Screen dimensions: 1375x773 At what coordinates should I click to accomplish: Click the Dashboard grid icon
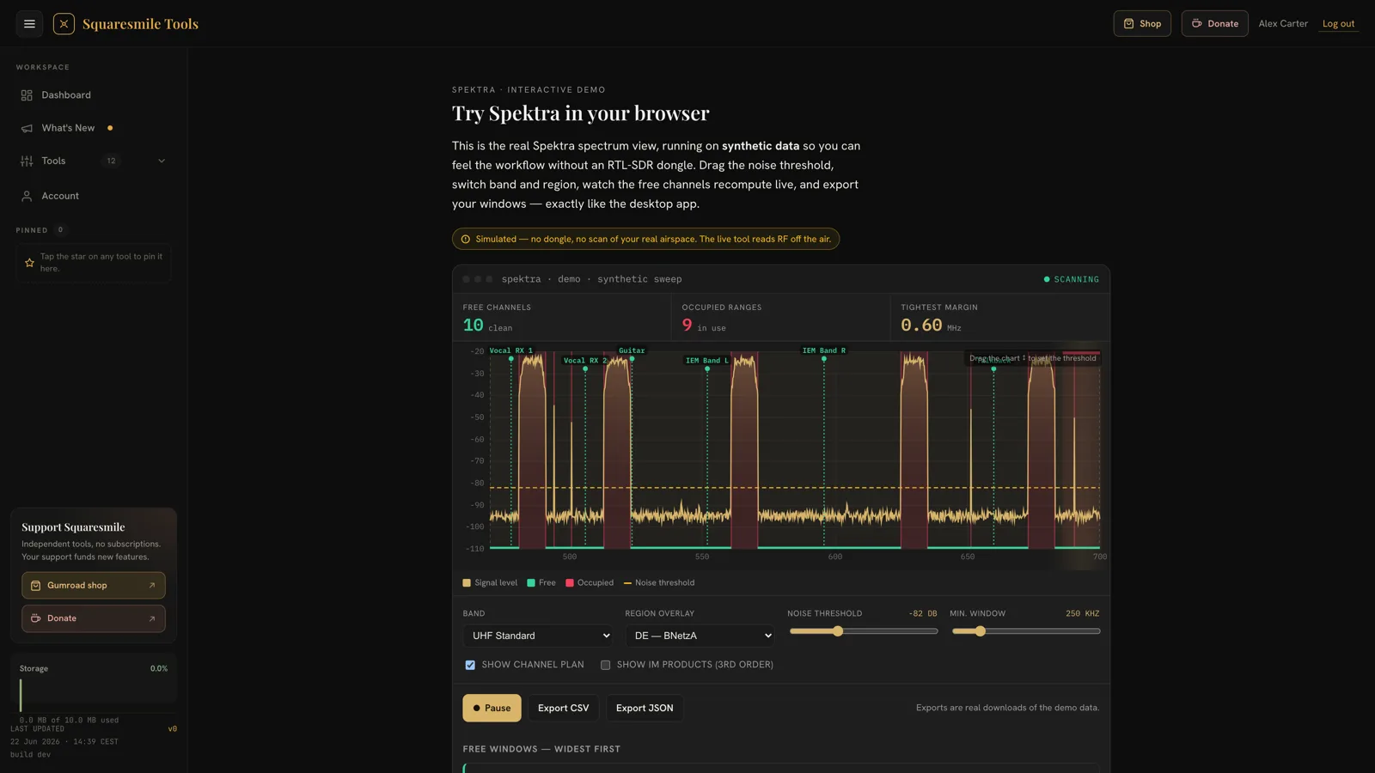coord(27,95)
